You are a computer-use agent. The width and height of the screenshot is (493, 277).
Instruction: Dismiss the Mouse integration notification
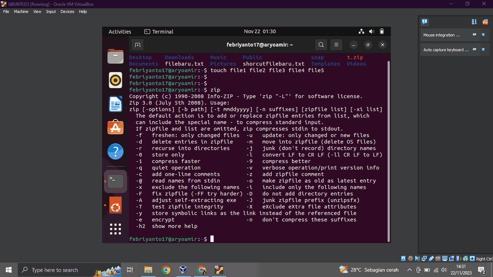(x=483, y=35)
